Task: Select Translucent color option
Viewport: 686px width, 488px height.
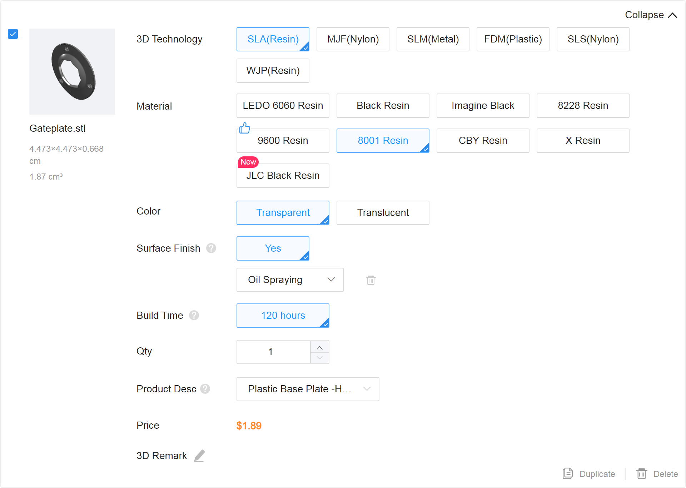Action: point(383,213)
